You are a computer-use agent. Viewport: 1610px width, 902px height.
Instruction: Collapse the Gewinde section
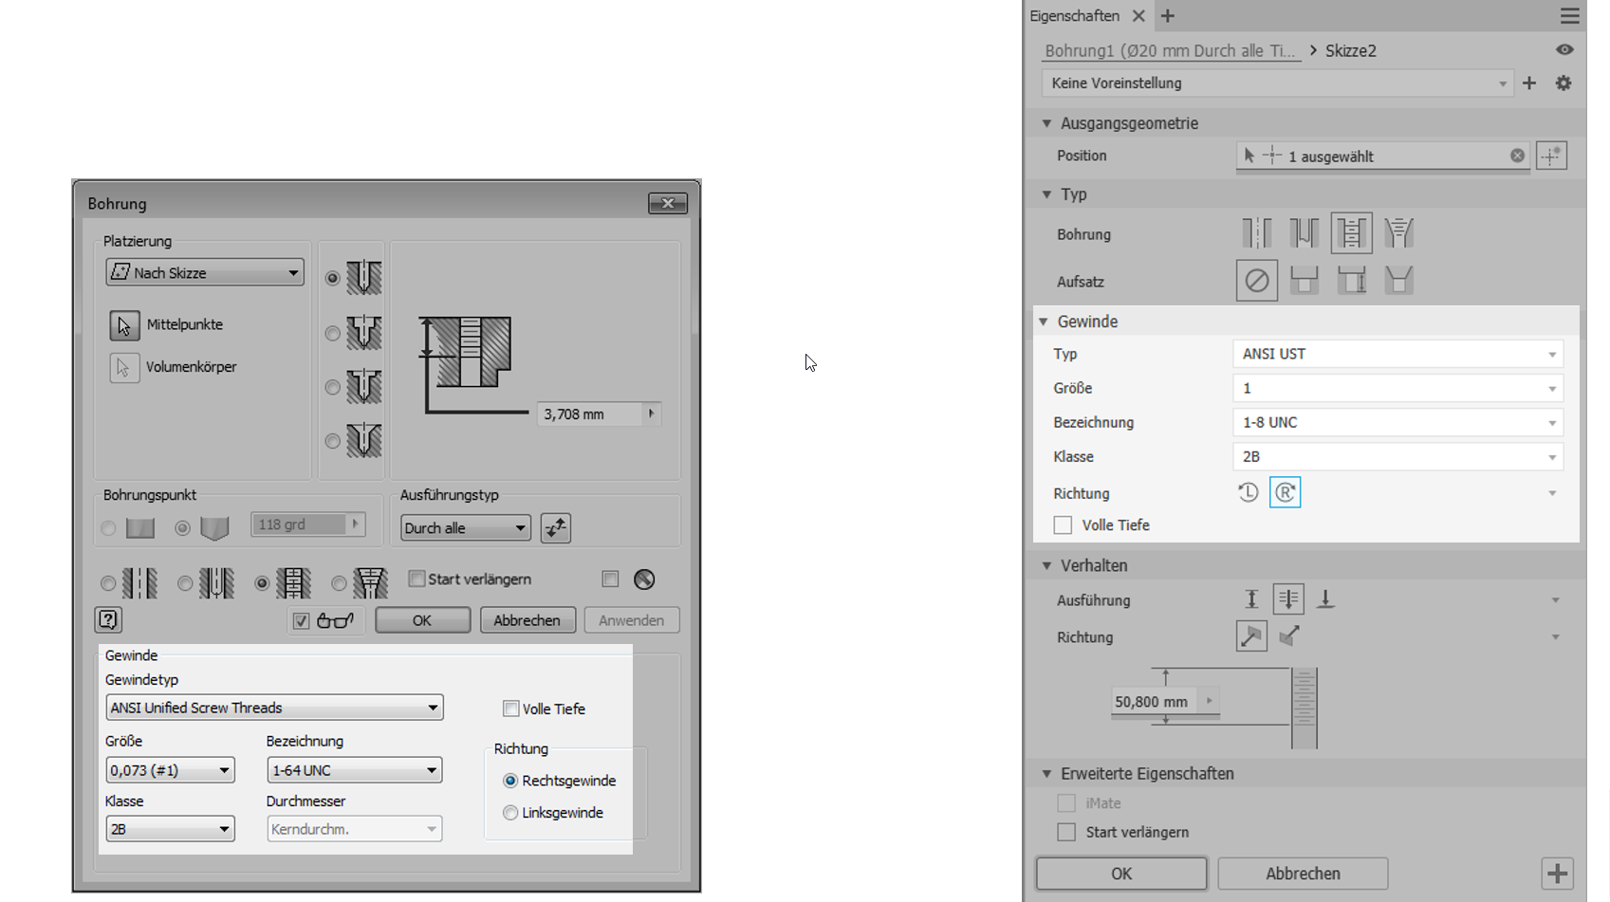1044,322
